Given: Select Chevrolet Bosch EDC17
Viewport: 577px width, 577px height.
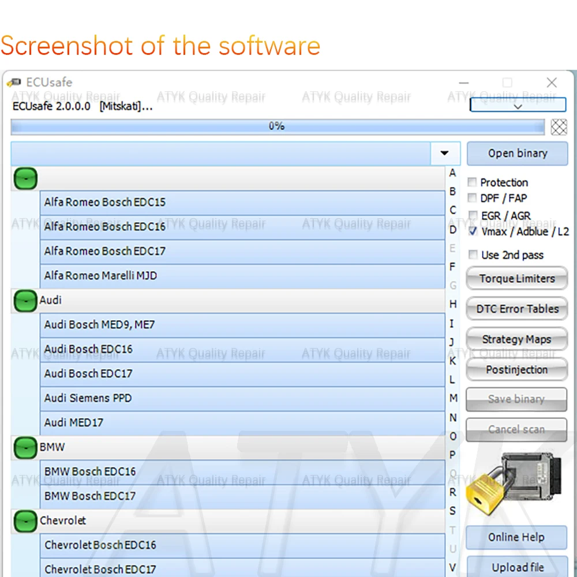Looking at the screenshot, I should [x=242, y=568].
